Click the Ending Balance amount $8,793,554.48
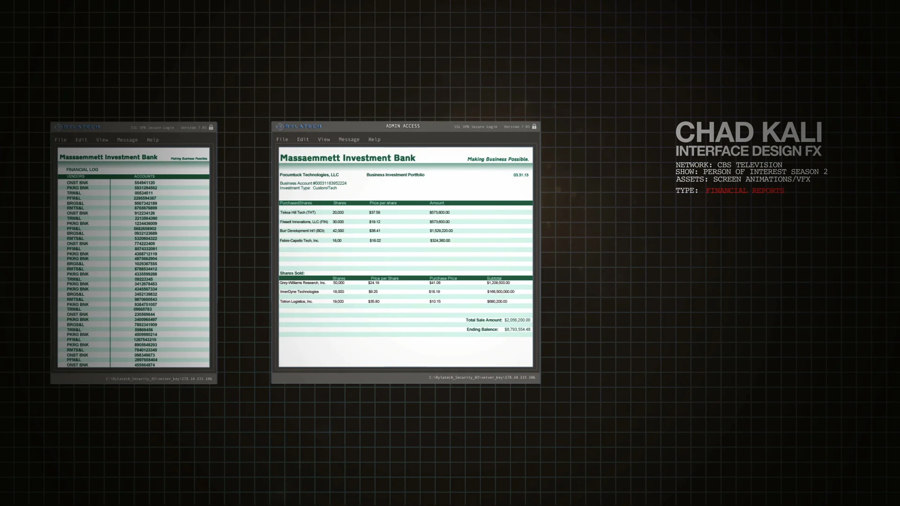 click(x=517, y=330)
